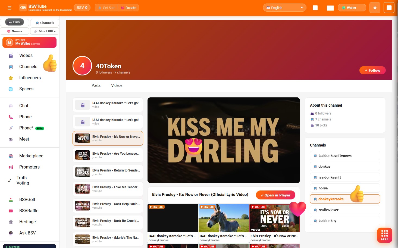
Task: Select Can't Help Falling playlist item
Action: (108, 206)
